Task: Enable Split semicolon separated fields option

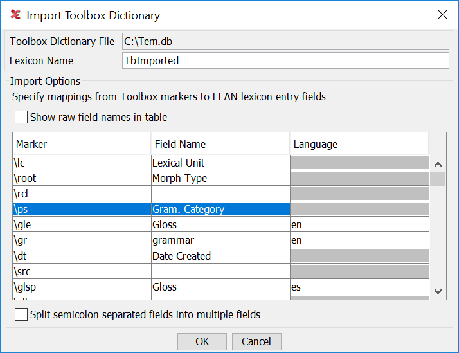Action: [x=21, y=314]
